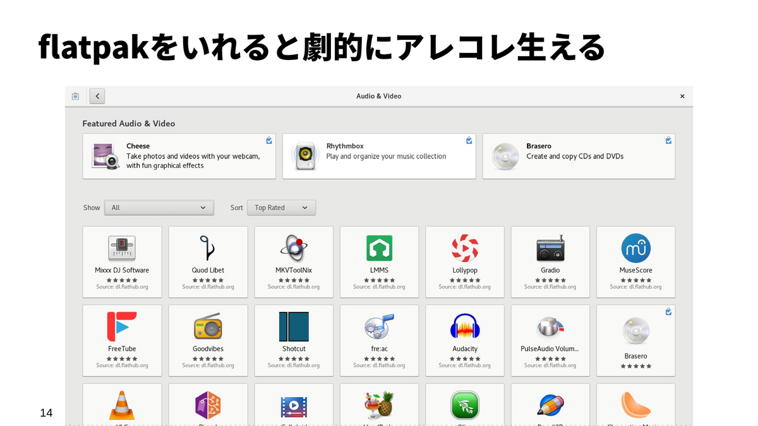758x426 pixels.
Task: Open the Audacity headphones icon
Action: point(465,326)
